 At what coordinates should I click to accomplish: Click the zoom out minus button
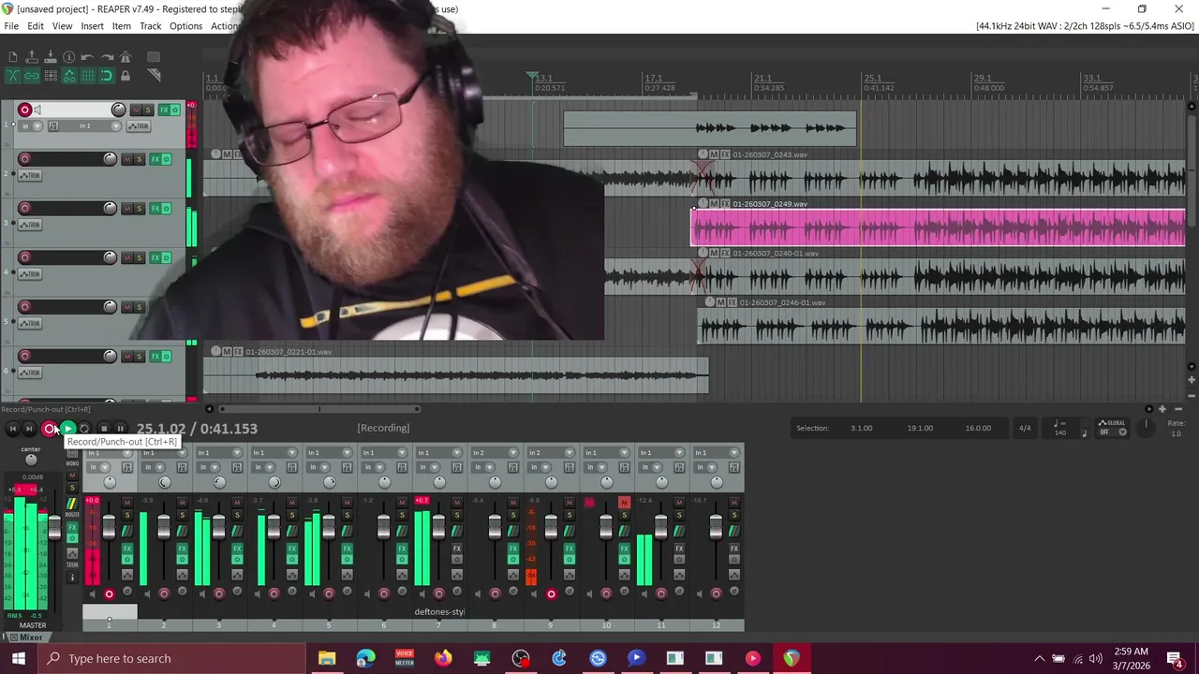pyautogui.click(x=1178, y=409)
